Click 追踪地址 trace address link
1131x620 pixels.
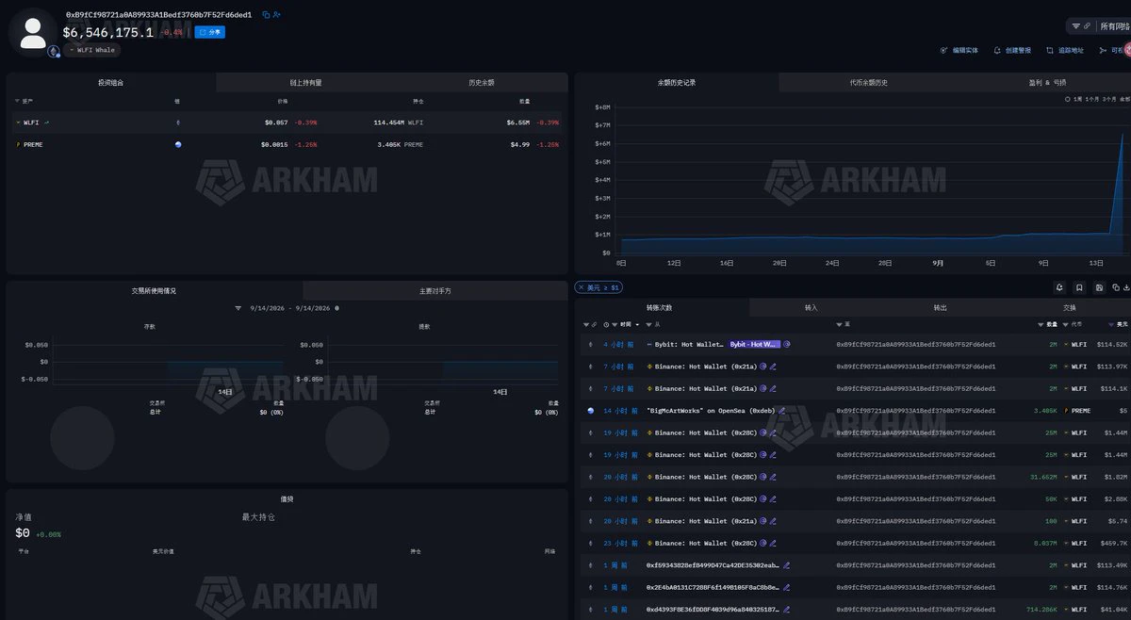pyautogui.click(x=1065, y=50)
